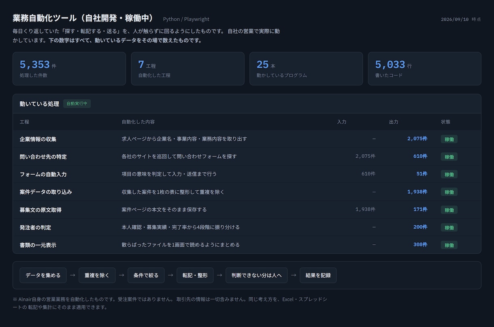Open the 7工程 自動化した工程 card
Screen dimensions: 494x327
click(x=187, y=68)
